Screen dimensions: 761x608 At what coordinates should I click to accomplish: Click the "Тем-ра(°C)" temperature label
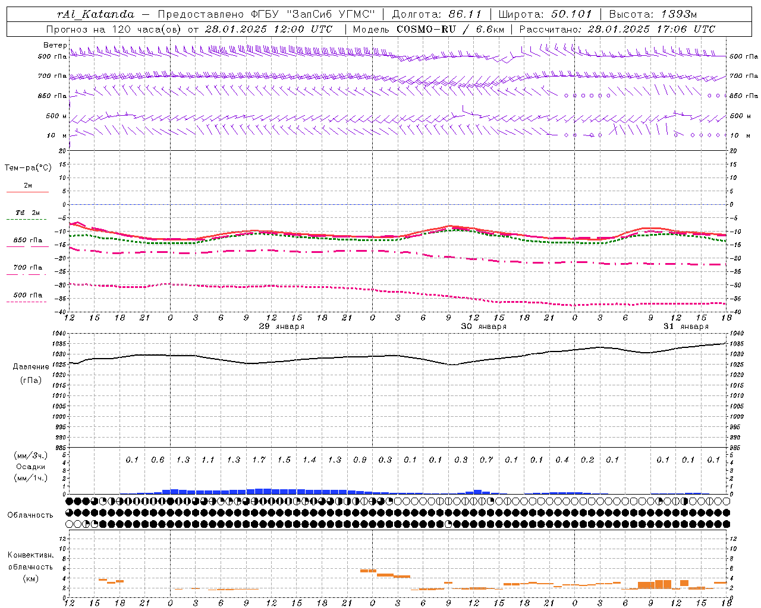point(28,168)
